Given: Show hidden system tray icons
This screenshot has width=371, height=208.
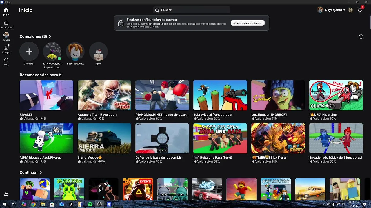Looking at the screenshot, I should tap(324, 204).
